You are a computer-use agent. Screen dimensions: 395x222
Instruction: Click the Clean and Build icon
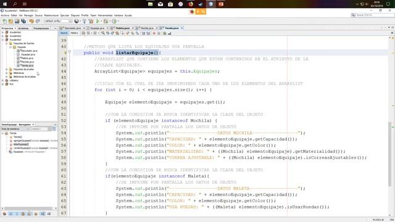point(91,22)
